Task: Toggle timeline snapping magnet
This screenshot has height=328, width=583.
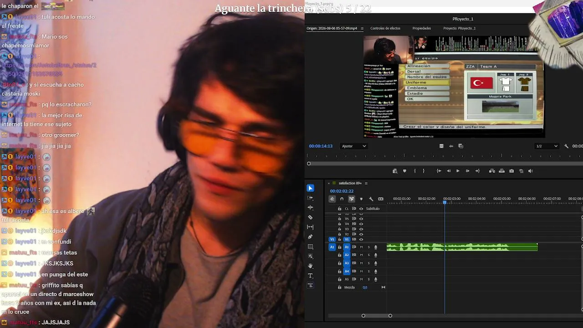Action: [x=342, y=199]
